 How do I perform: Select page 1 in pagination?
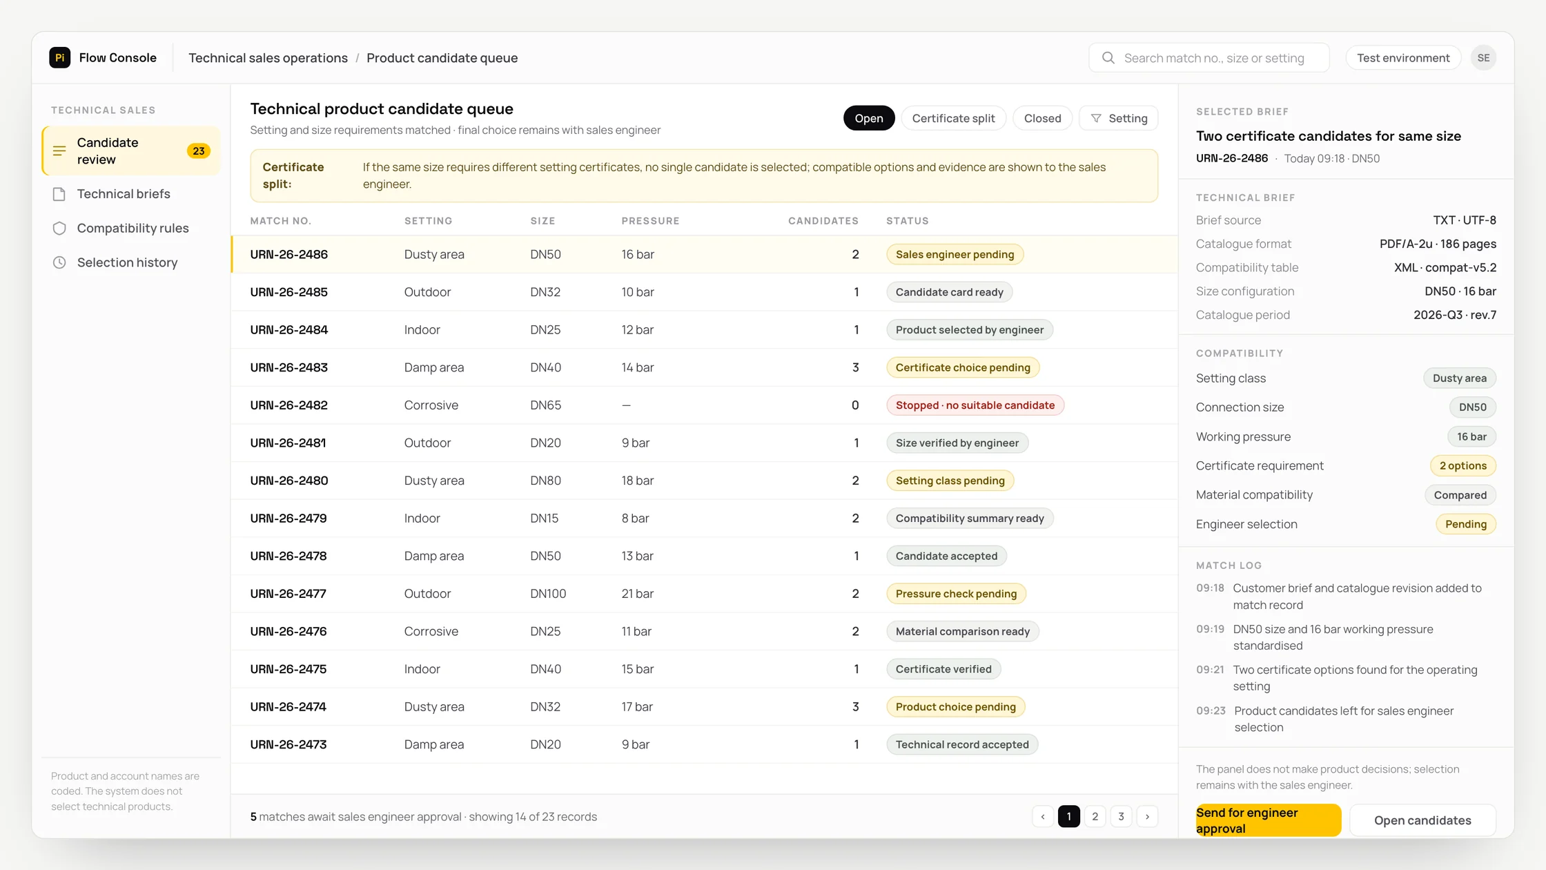1069,817
